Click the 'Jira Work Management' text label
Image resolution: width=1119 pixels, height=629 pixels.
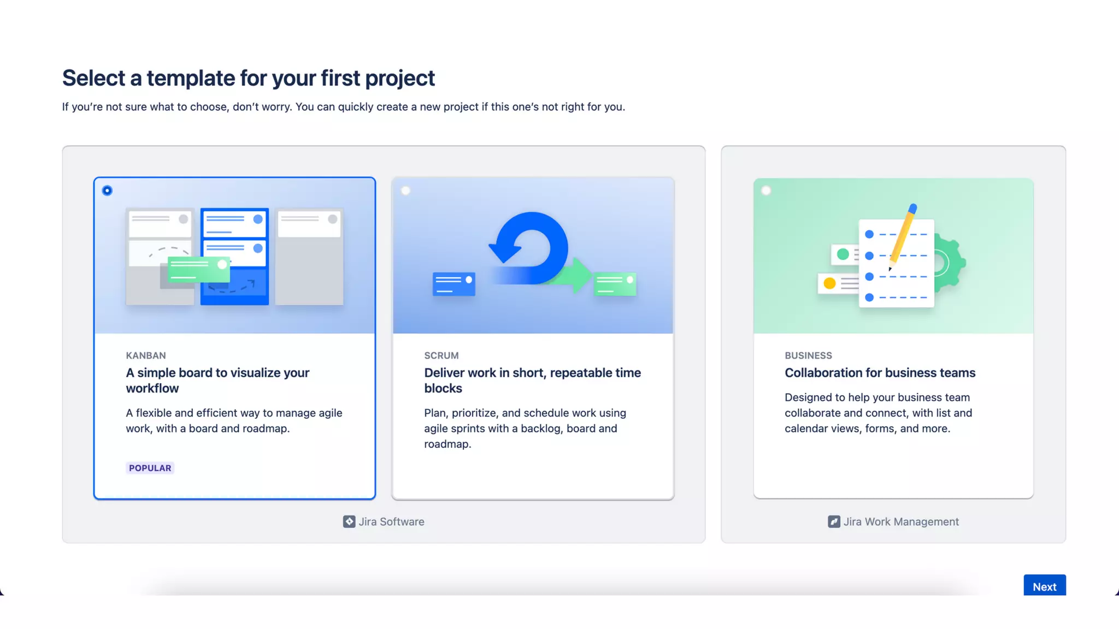point(901,521)
